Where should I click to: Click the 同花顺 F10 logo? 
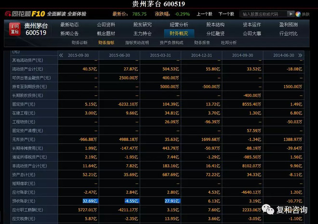pyautogui.click(x=25, y=14)
